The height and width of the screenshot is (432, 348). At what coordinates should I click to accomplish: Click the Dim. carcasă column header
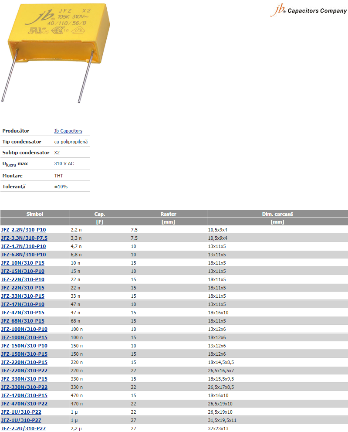click(x=277, y=214)
